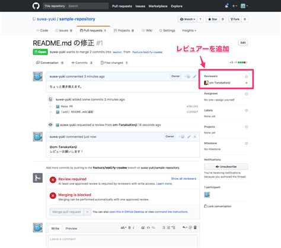The width and height of the screenshot is (281, 248).
Task: Click the participant avatar thumbnail
Action: 207,195
